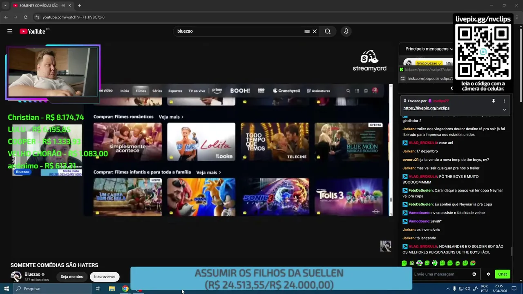Open pinned message three-dot options
The image size is (523, 294).
pos(504,101)
